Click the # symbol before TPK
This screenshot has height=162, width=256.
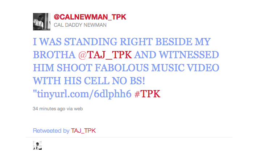click(137, 94)
